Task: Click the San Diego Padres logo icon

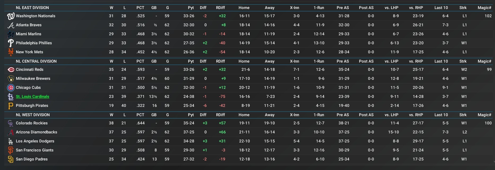Action: pos(11,159)
